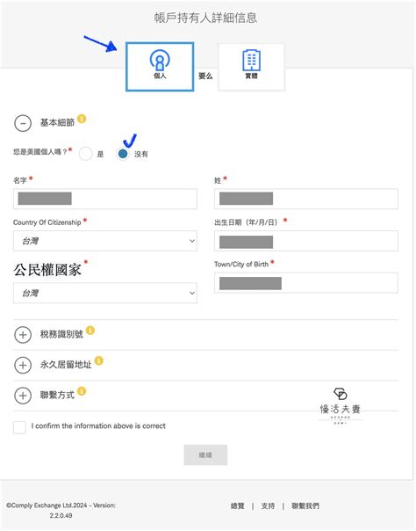Image resolution: width=416 pixels, height=531 pixels.
Task: Open the 支持 footer link
Action: point(268,506)
